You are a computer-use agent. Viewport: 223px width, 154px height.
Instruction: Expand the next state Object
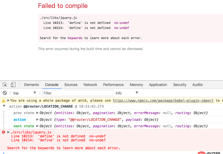37,126
